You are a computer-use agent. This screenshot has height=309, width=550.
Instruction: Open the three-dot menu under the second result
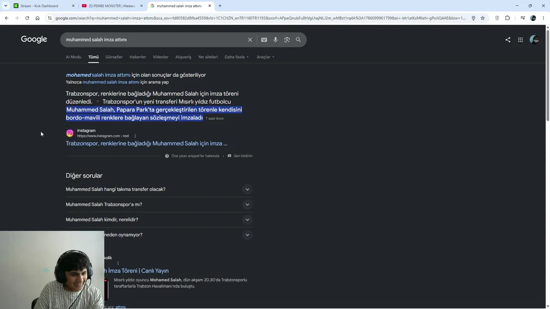pyautogui.click(x=118, y=263)
